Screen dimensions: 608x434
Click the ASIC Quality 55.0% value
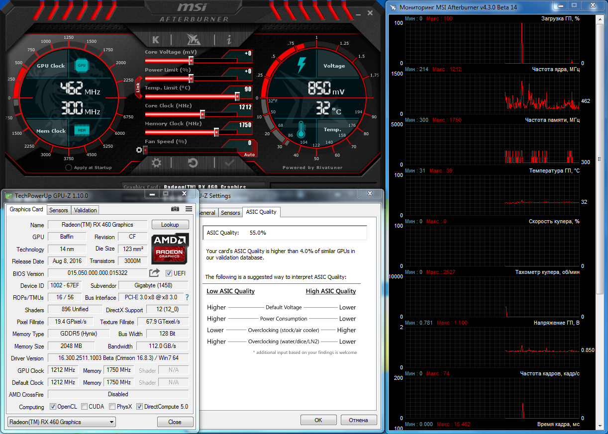click(x=258, y=233)
